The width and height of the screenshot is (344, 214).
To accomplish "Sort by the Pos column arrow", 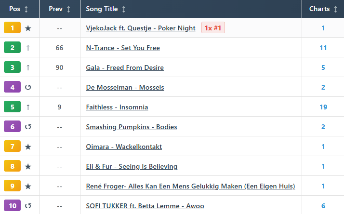I will point(26,9).
